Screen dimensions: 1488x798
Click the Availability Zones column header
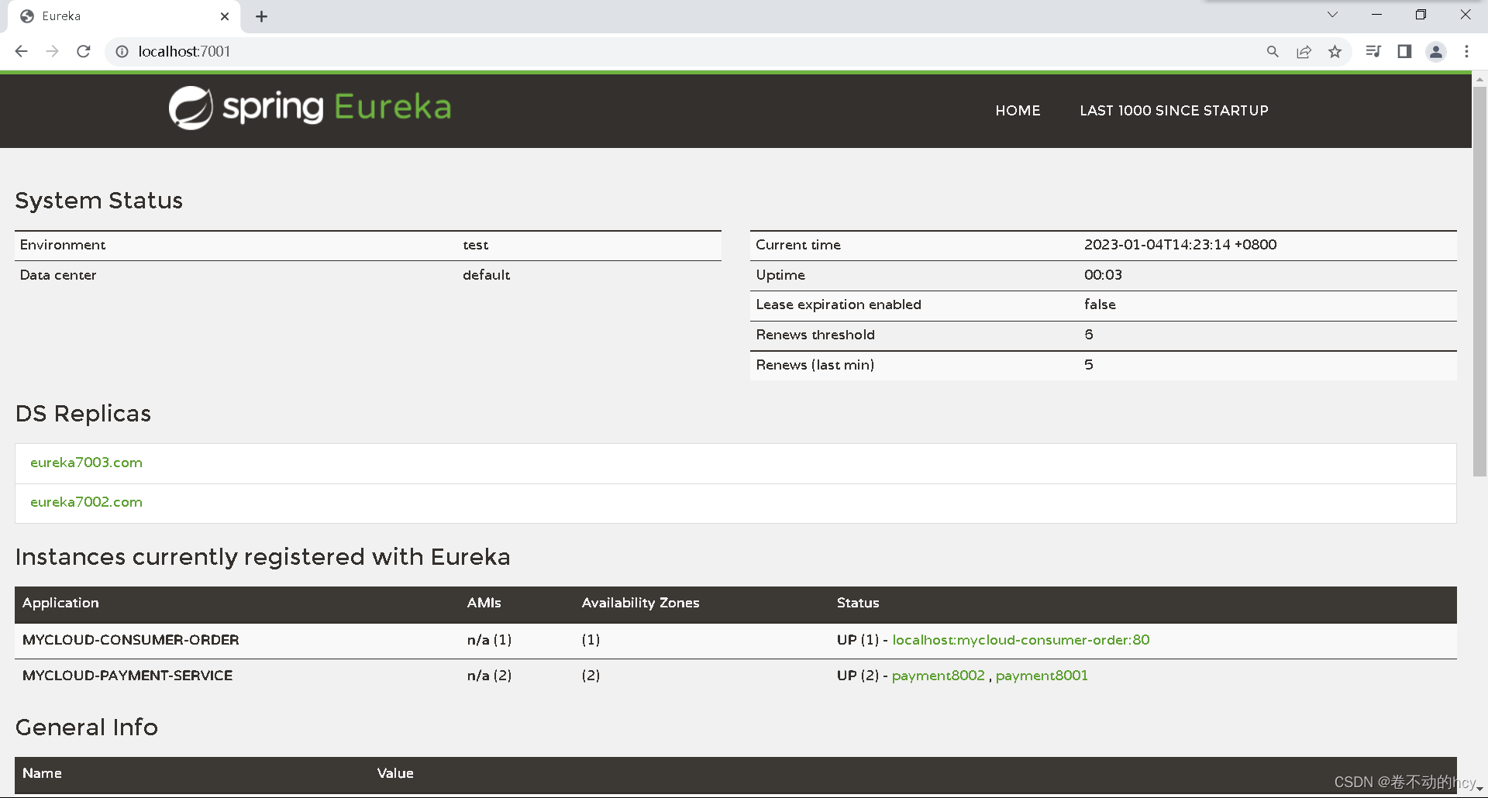(640, 603)
